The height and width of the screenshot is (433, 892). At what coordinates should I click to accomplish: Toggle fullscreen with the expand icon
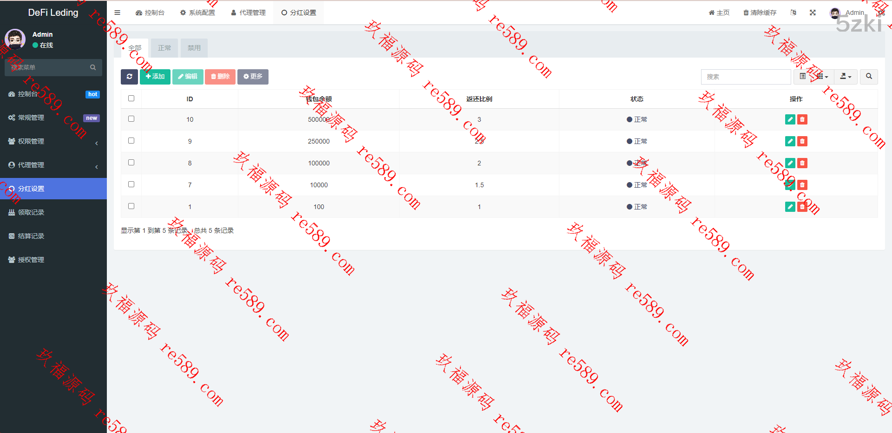pos(813,13)
